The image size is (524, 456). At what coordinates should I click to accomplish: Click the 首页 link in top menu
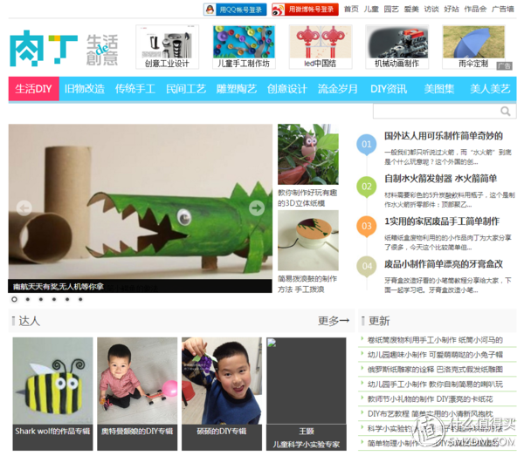click(350, 9)
